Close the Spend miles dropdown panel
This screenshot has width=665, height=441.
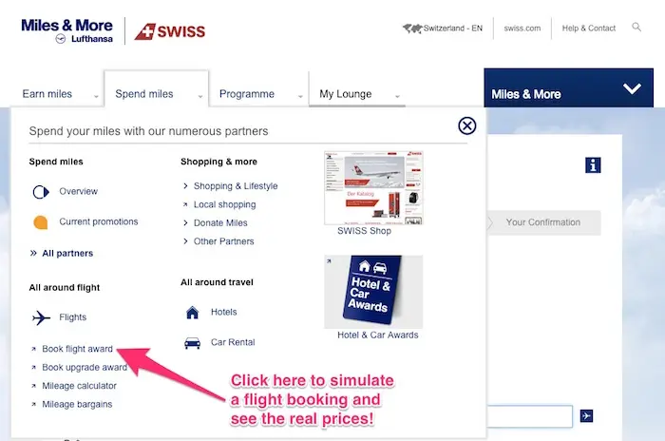tap(467, 125)
